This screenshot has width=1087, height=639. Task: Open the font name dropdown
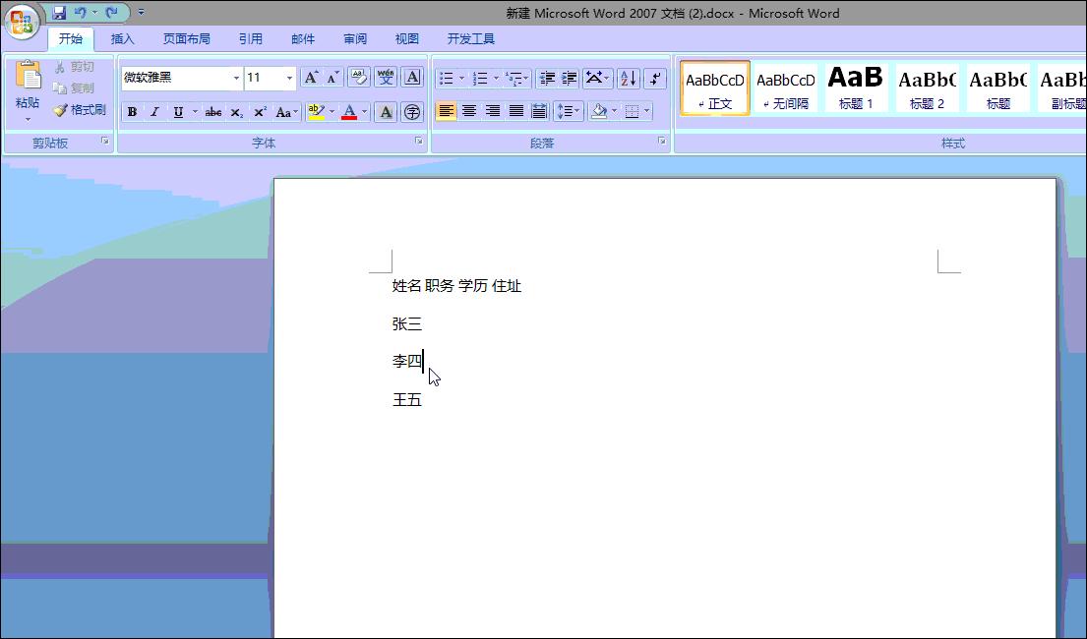236,78
